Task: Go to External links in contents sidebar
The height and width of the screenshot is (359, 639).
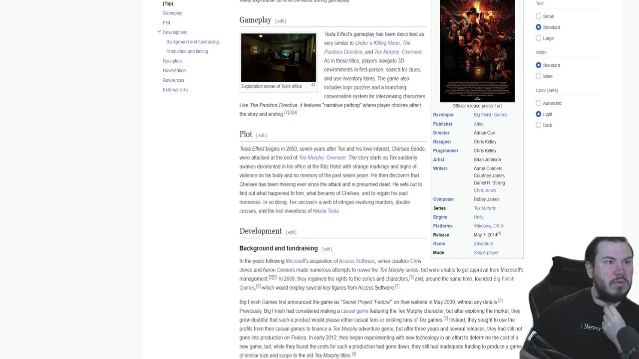Action: point(175,90)
